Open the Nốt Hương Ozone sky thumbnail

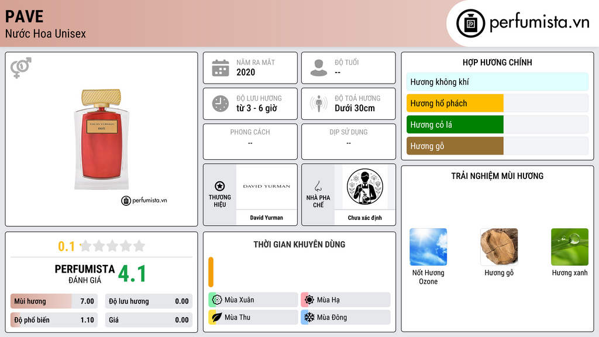click(x=428, y=247)
